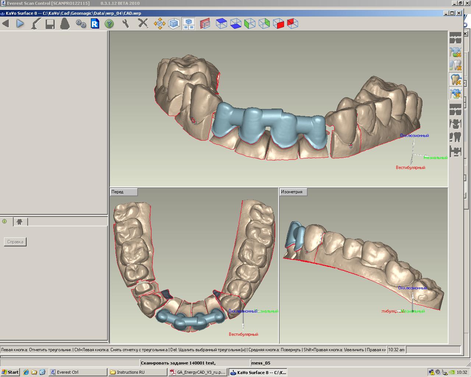
Task: Open settings with the gears icon
Action: [81, 24]
